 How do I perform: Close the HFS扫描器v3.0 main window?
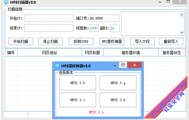180,2
